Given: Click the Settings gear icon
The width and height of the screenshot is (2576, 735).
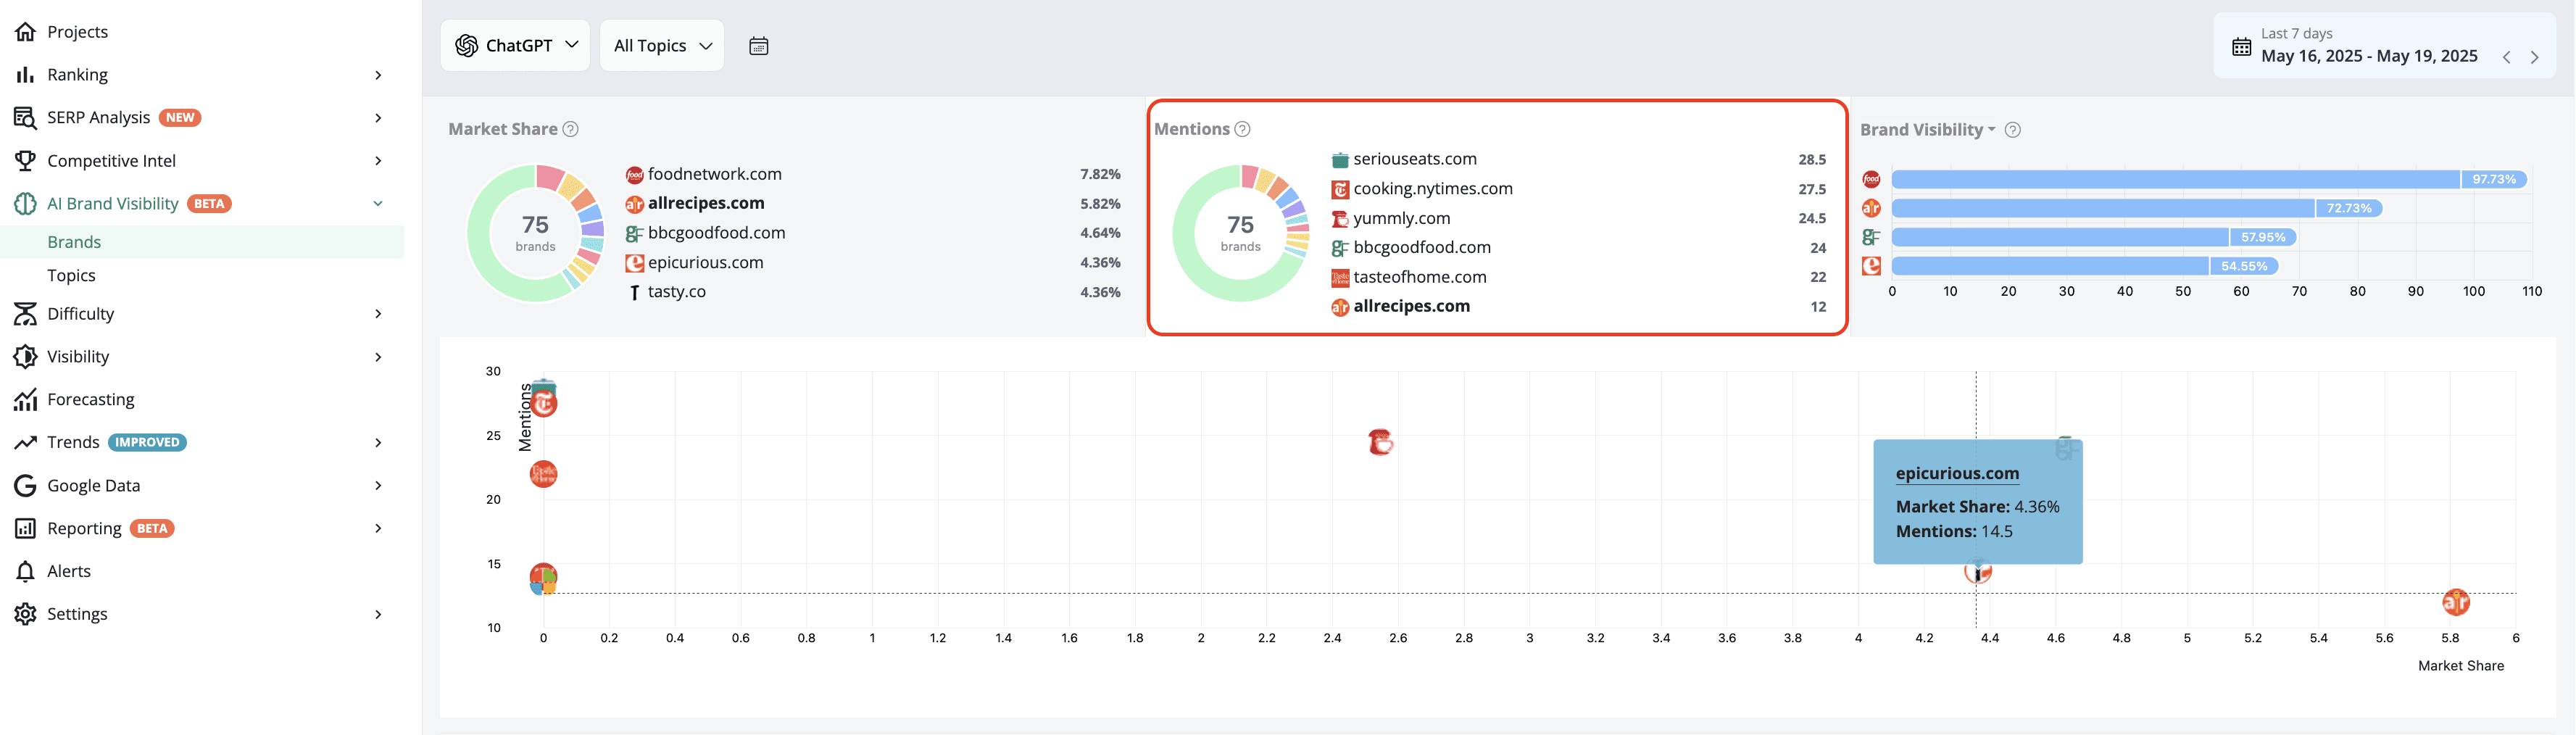Looking at the screenshot, I should [25, 614].
